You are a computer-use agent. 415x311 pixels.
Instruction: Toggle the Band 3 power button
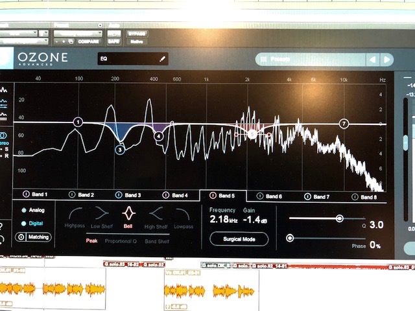click(x=119, y=195)
